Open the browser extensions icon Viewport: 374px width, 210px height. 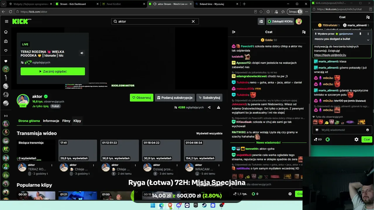click(x=268, y=12)
